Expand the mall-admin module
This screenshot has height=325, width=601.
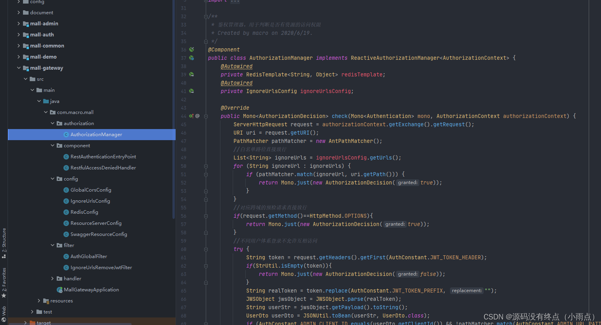pyautogui.click(x=19, y=24)
